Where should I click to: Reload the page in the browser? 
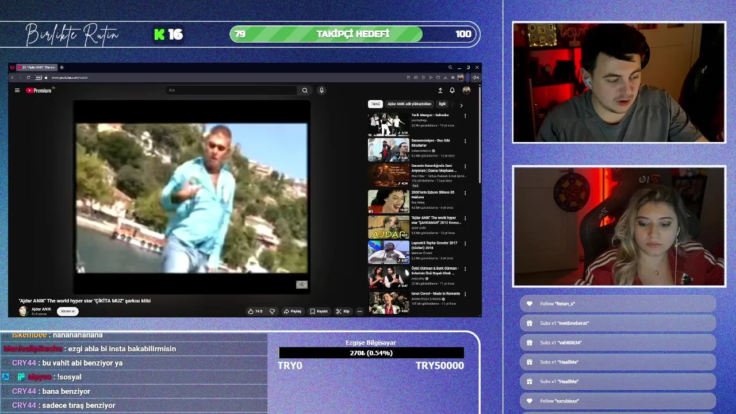[28, 77]
